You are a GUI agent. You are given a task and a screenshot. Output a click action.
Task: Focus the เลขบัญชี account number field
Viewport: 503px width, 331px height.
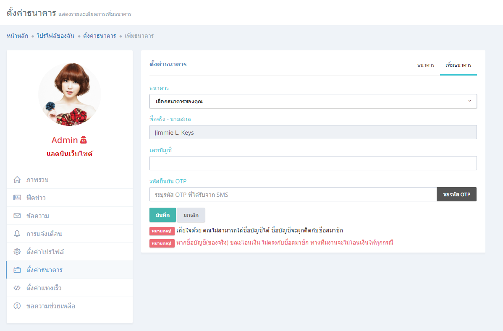click(x=313, y=163)
